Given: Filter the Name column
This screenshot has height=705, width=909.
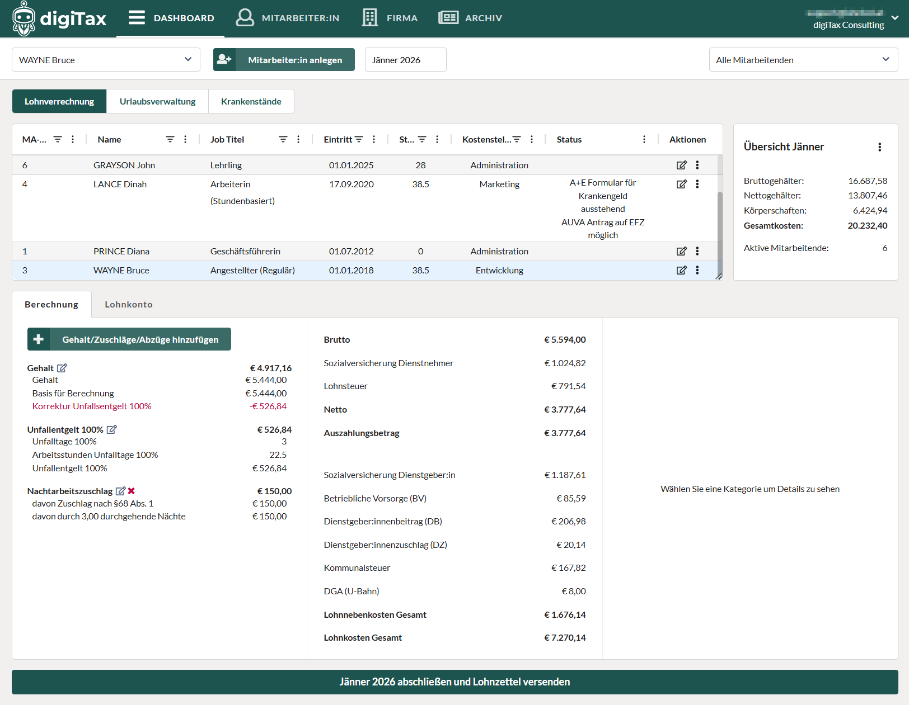Looking at the screenshot, I should click(170, 139).
